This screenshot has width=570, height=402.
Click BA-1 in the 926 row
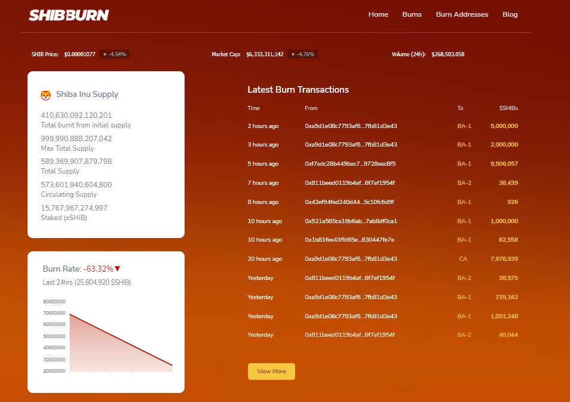(464, 202)
